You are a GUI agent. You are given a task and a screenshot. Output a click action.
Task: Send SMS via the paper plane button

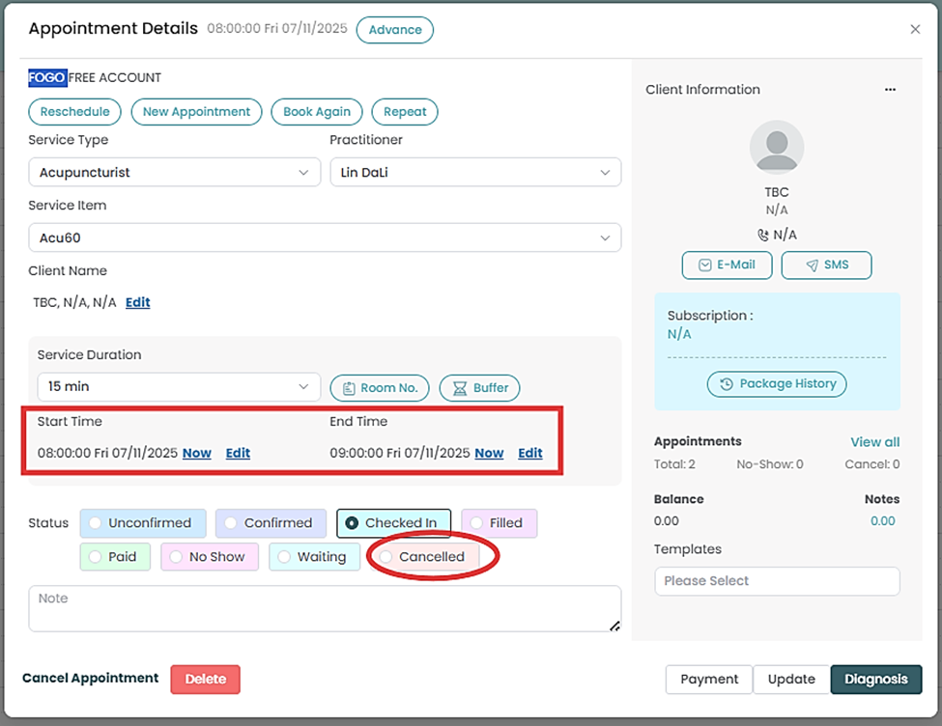click(x=826, y=265)
